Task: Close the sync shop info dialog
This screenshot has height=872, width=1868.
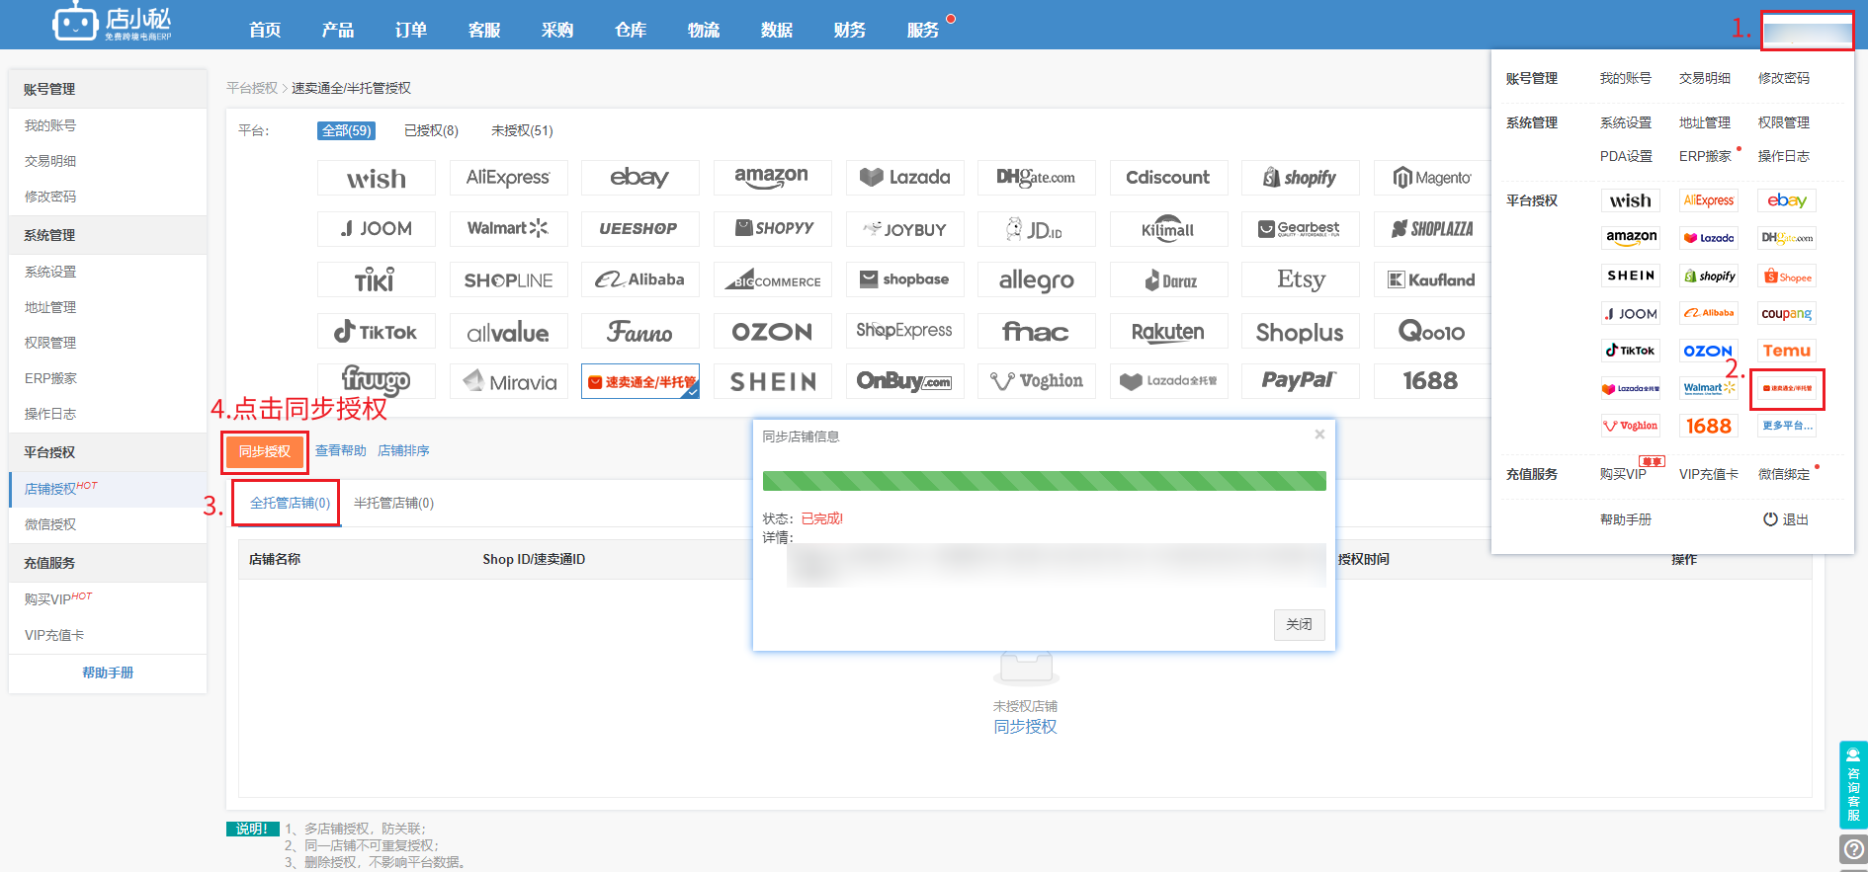Action: (1319, 435)
